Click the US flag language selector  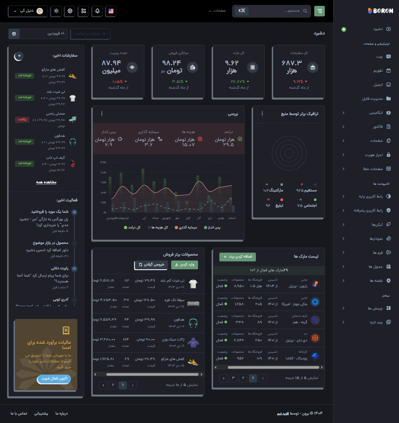coord(111,11)
